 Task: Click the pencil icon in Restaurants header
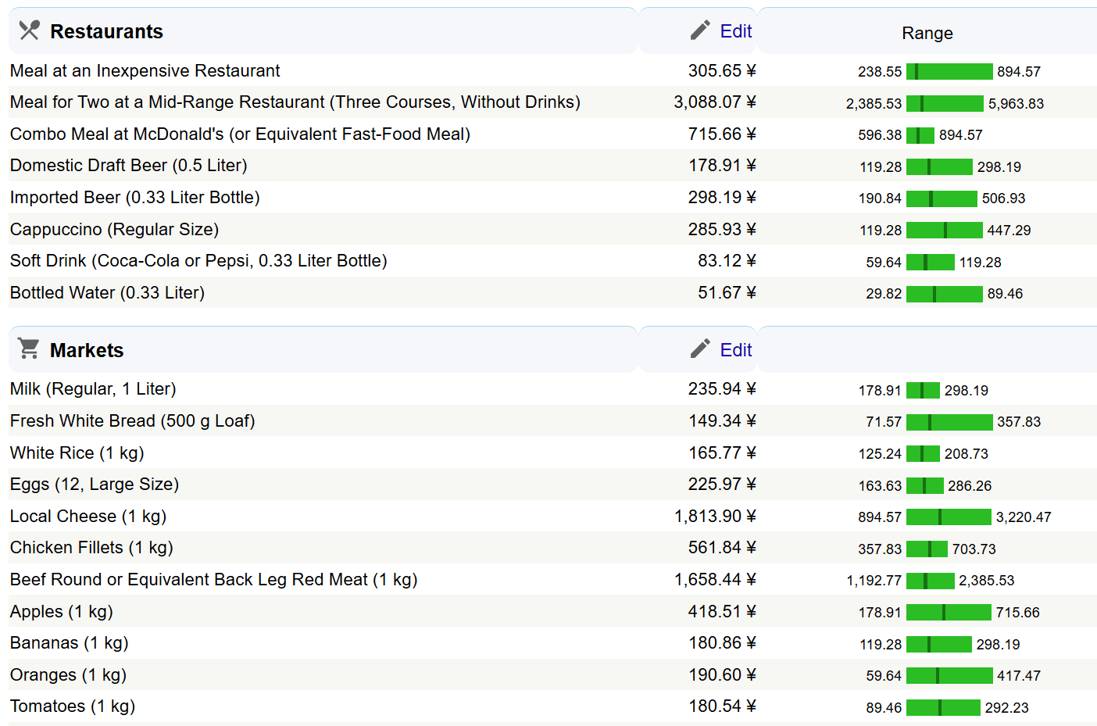700,30
